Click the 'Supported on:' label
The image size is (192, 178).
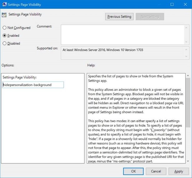(x=47, y=48)
